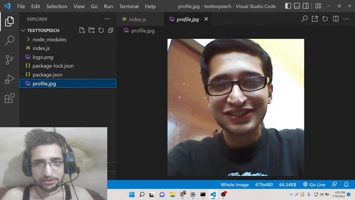This screenshot has height=200, width=355.
Task: Open Source Control view
Action: point(9,60)
